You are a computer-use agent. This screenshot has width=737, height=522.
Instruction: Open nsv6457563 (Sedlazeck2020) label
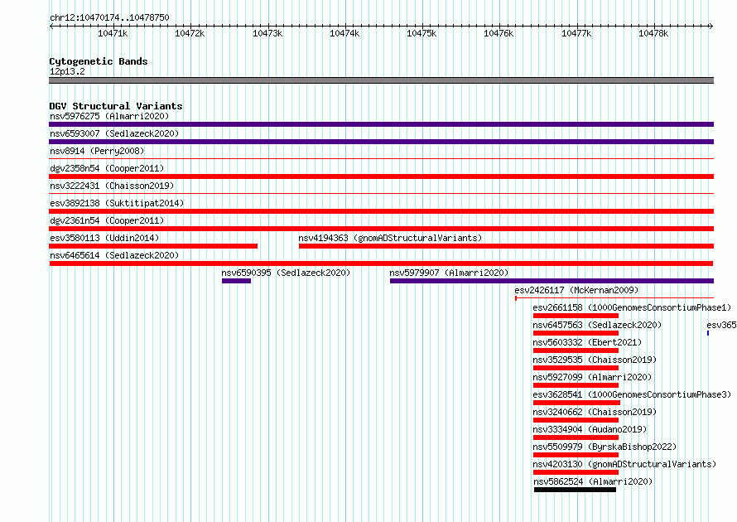(597, 325)
